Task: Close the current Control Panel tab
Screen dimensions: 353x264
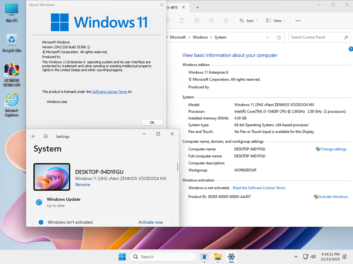Action: 184,7
